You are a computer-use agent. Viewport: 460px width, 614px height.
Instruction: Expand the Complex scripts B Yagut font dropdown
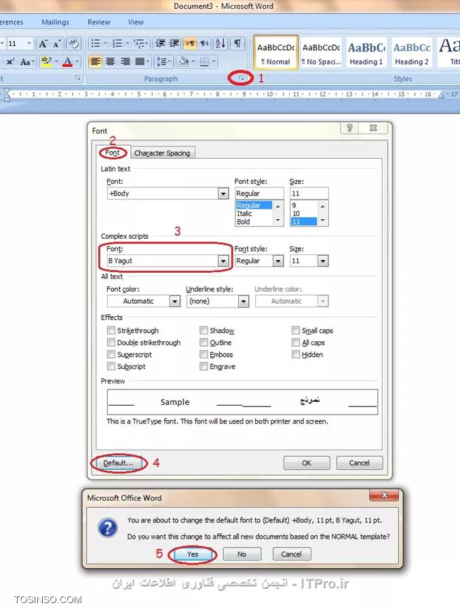point(223,261)
